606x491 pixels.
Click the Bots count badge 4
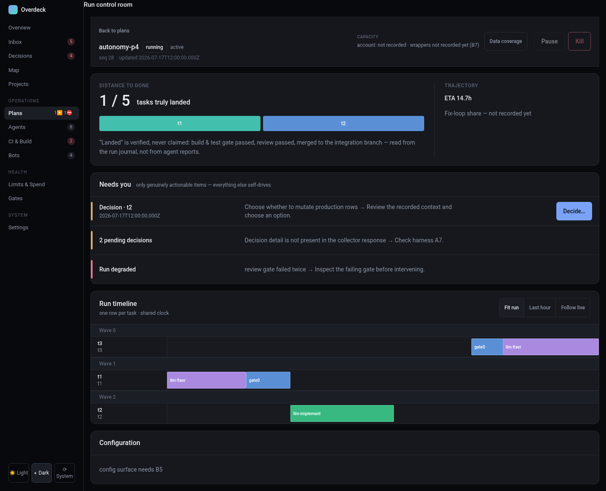pyautogui.click(x=71, y=155)
